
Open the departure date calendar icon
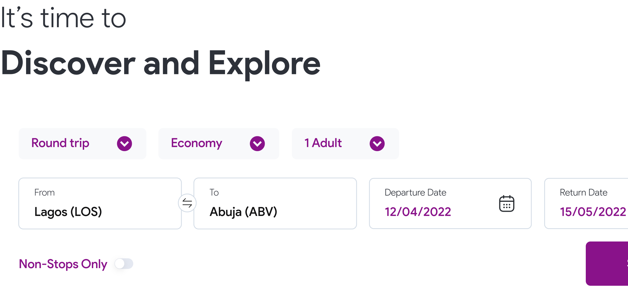point(506,204)
